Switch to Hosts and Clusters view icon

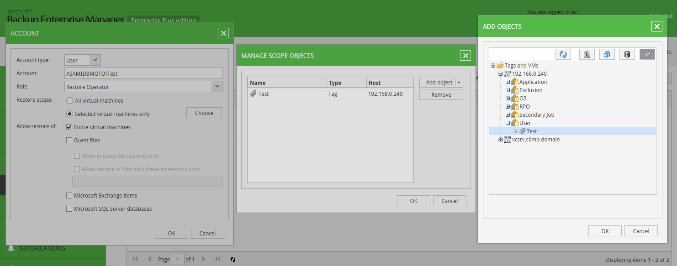[x=587, y=54]
